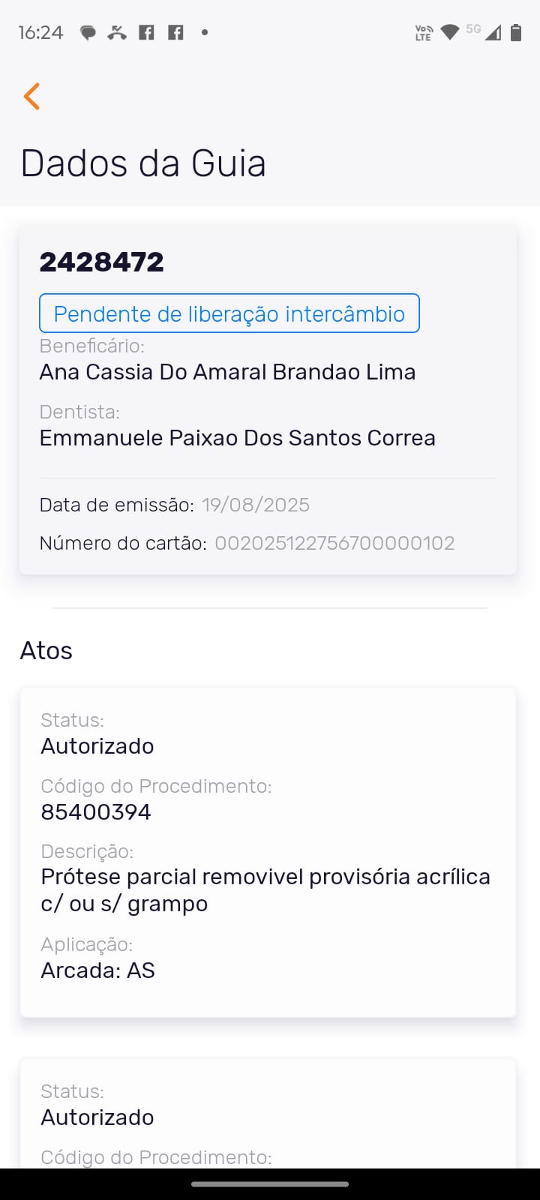Tap the issue date 19/08/2025

tap(255, 505)
